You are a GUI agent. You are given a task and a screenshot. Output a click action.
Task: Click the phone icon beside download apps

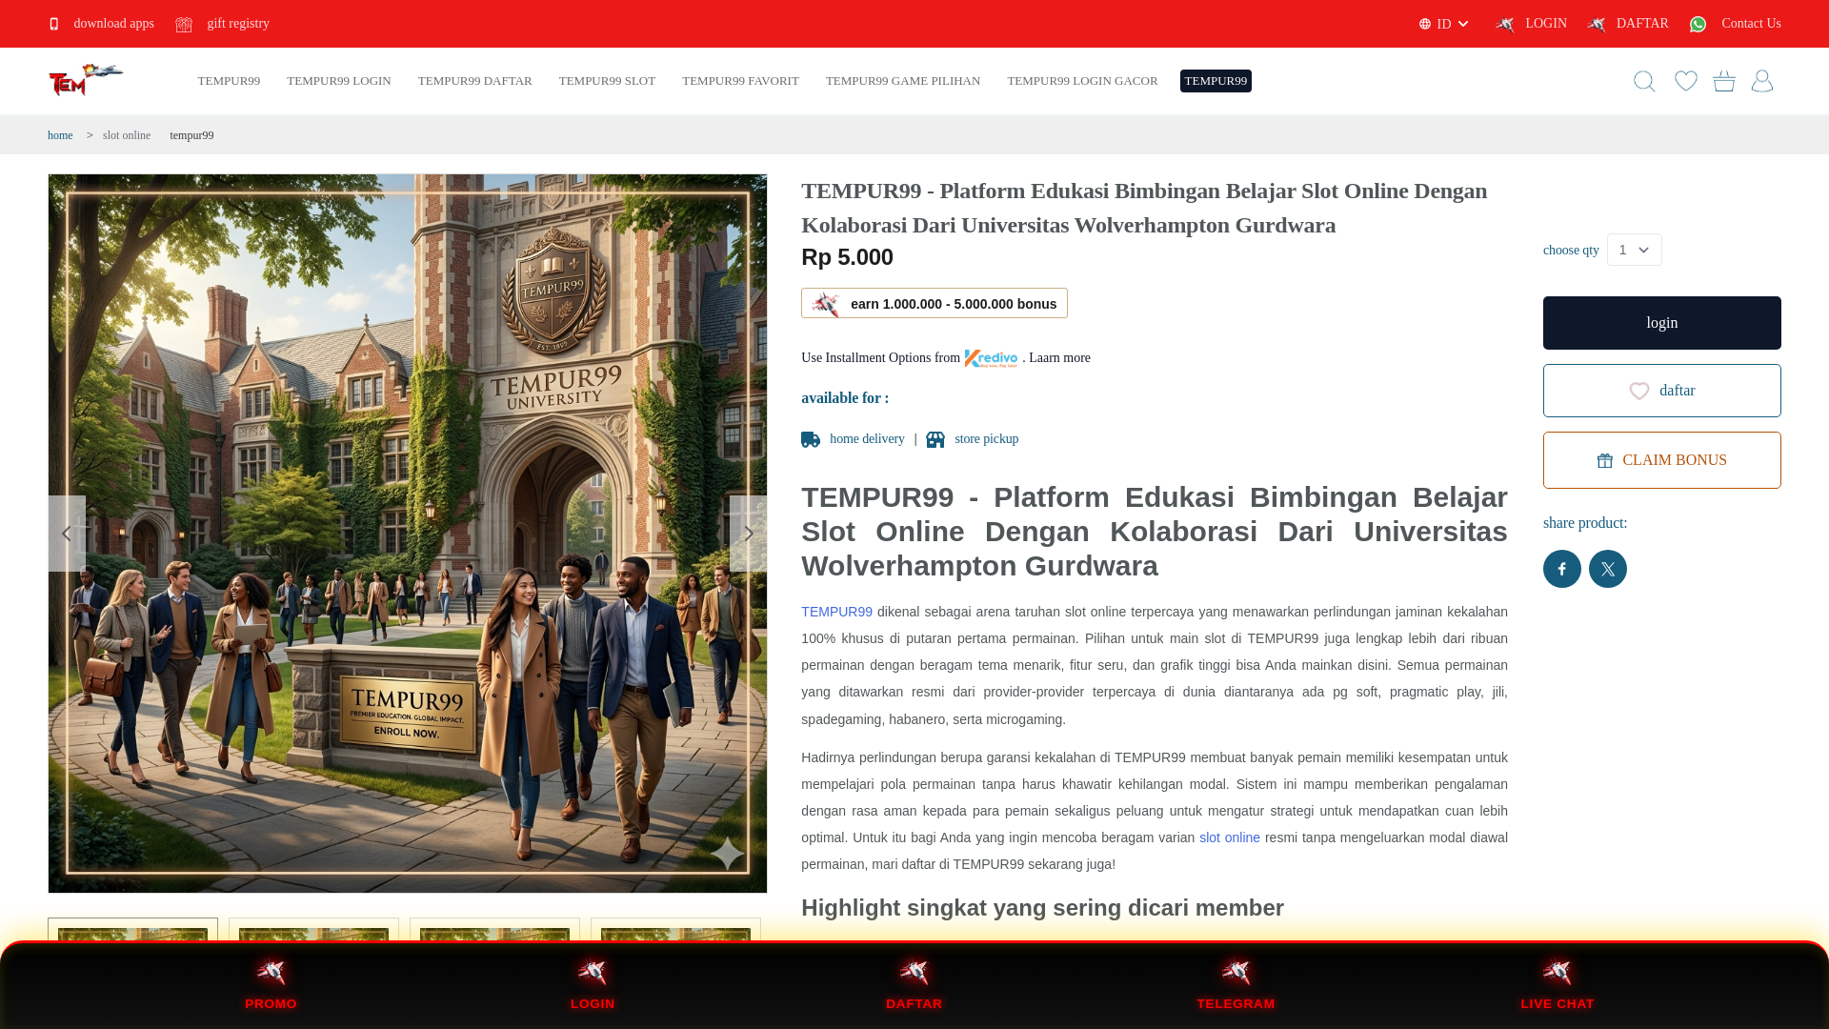(54, 24)
